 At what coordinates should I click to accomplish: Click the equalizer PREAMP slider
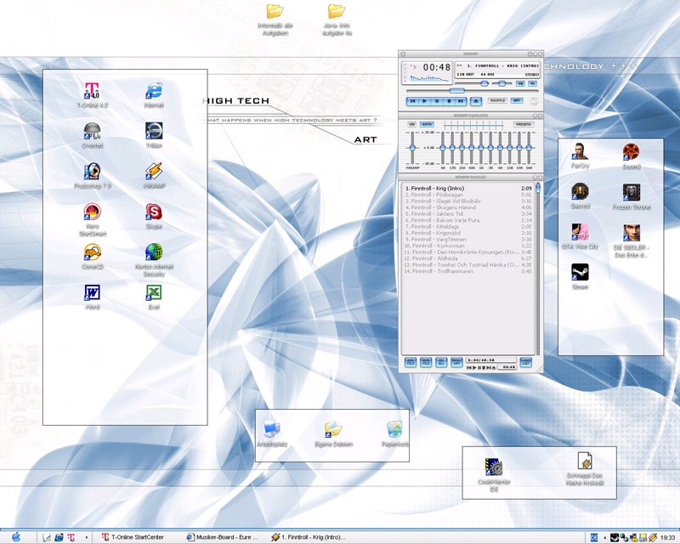point(412,148)
